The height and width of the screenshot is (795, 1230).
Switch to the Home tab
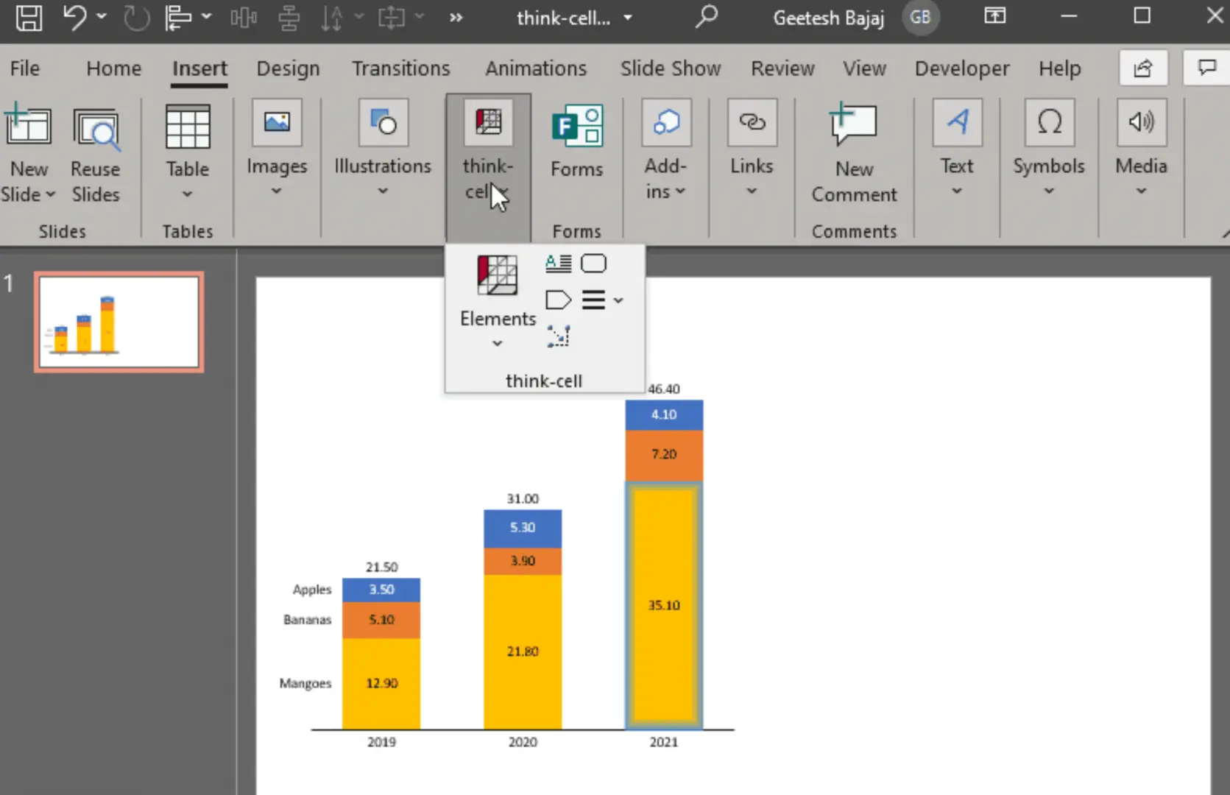(113, 68)
